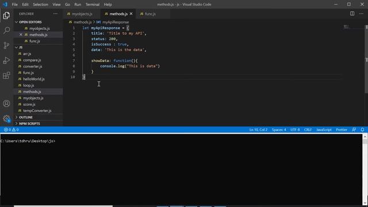Click the Split Editor icon

coord(352,14)
